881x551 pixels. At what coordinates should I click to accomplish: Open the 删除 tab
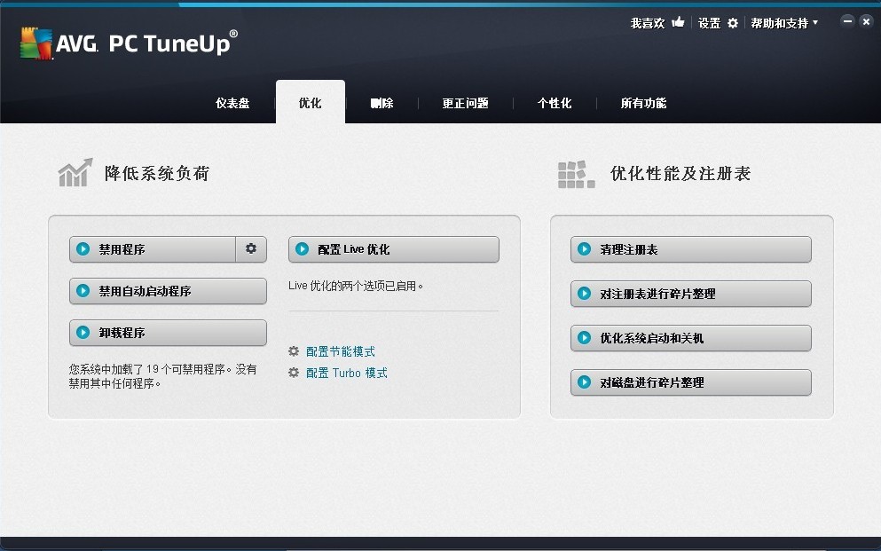(382, 103)
